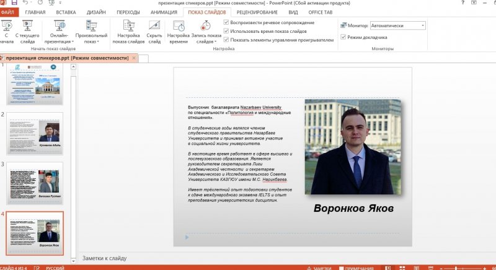The image size is (496, 270).
Task: Click zoom out minus in status bar
Action: (441, 268)
